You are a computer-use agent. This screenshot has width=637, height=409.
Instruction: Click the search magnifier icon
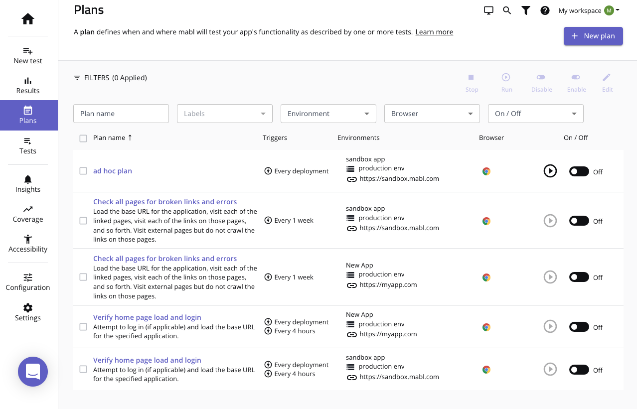507,10
